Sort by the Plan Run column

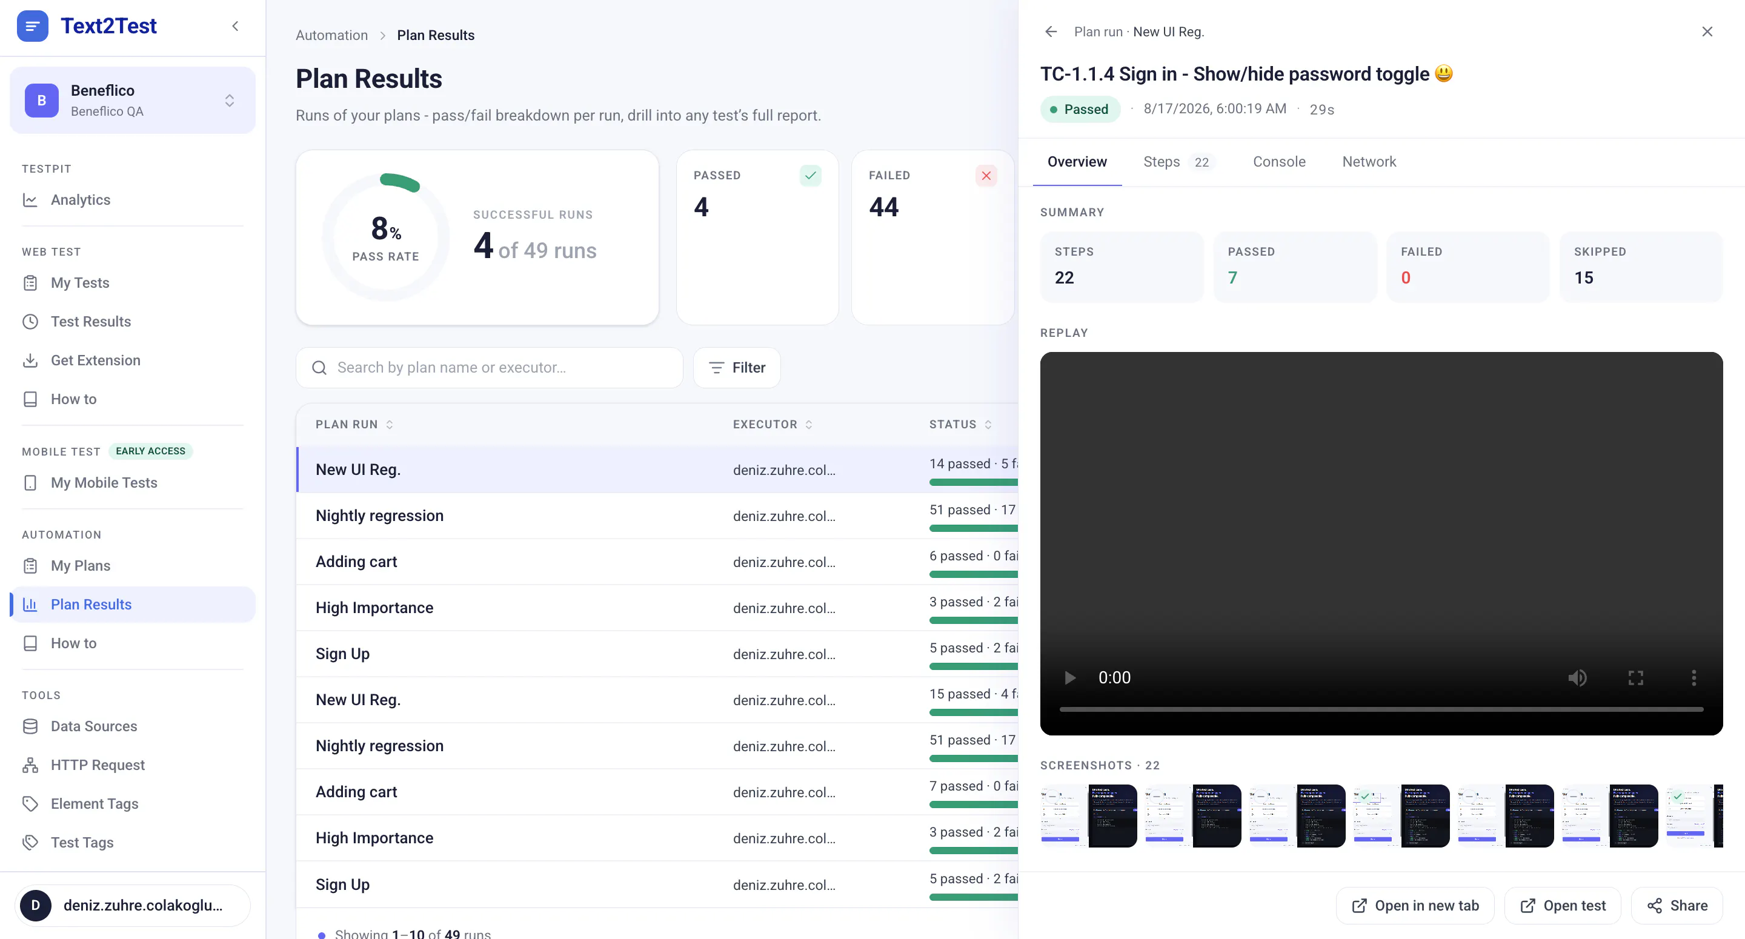(x=354, y=424)
